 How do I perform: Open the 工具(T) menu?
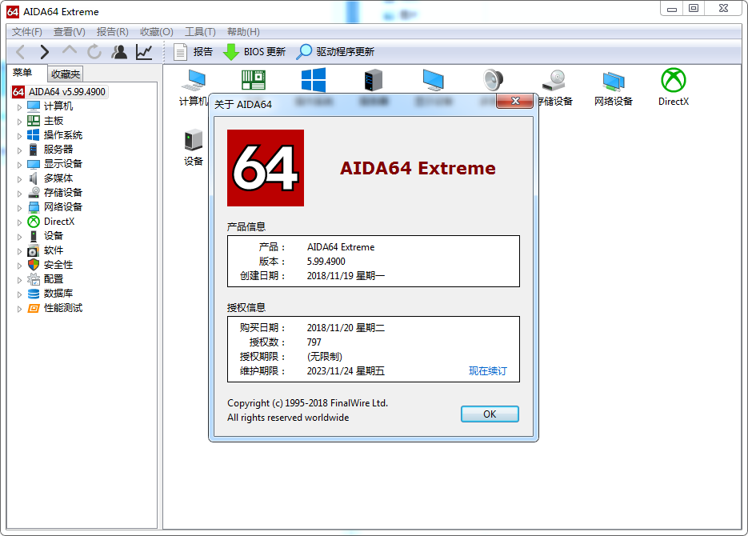click(200, 31)
